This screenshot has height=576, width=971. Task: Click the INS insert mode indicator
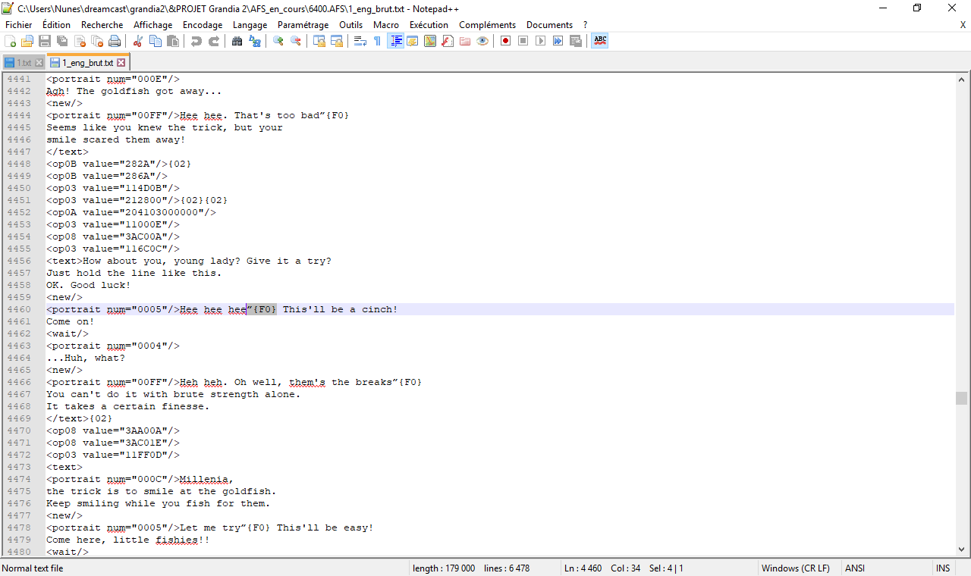[943, 568]
